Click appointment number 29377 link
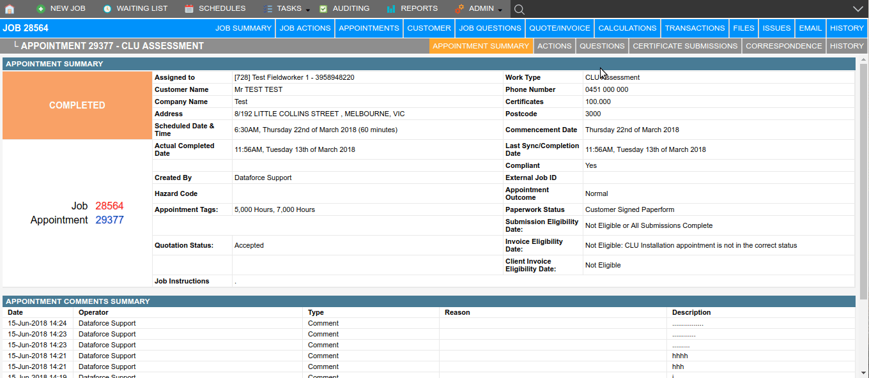Screen dimensions: 869x378 [x=109, y=220]
